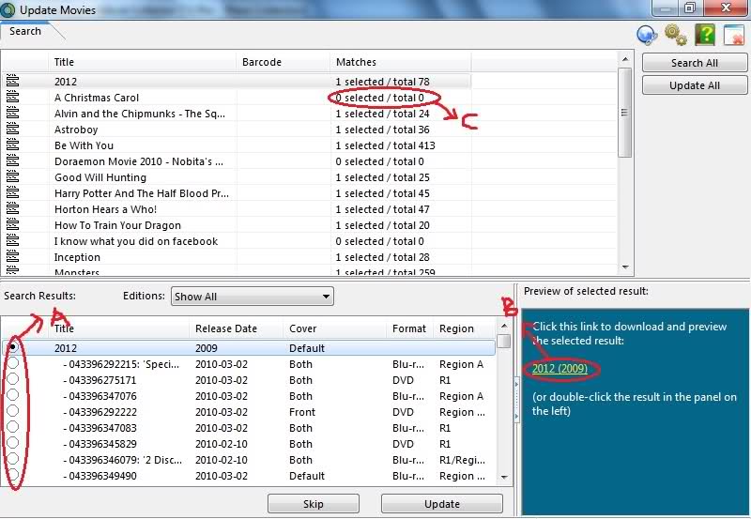Select the radio button for 043396347083 edition
The height and width of the screenshot is (519, 751).
(x=13, y=427)
